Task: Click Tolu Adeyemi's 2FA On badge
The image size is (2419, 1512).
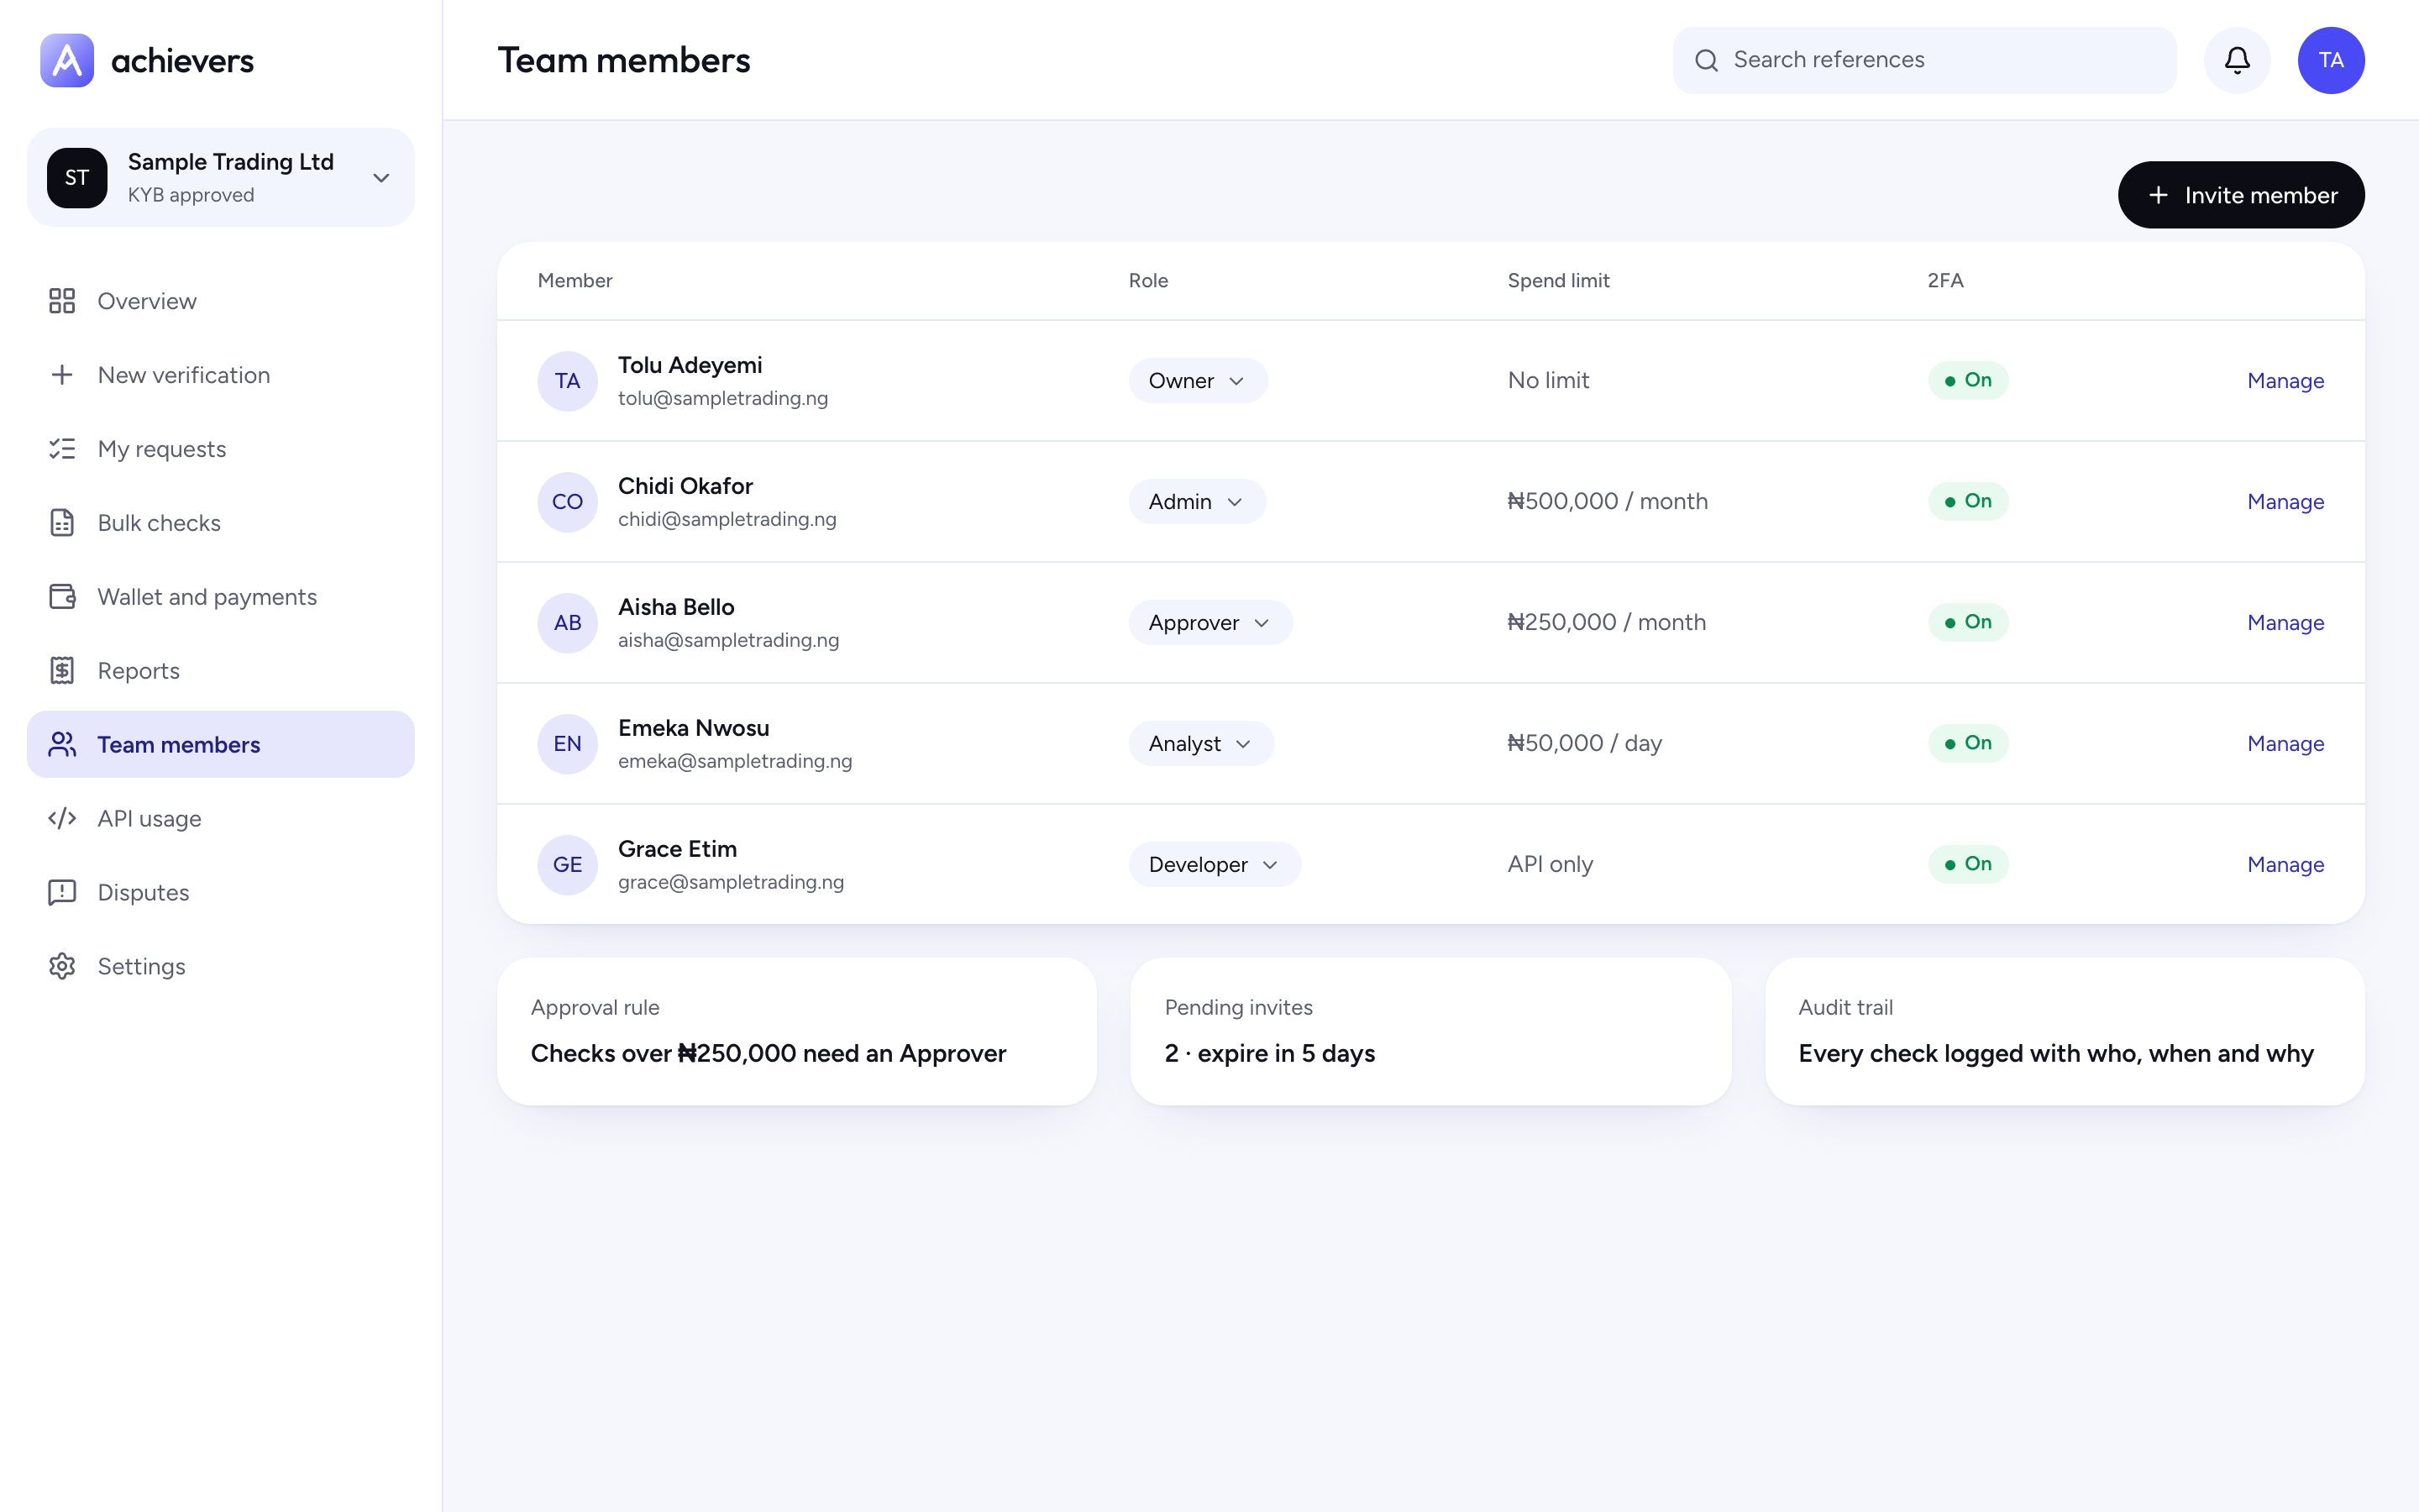Action: tap(1967, 380)
